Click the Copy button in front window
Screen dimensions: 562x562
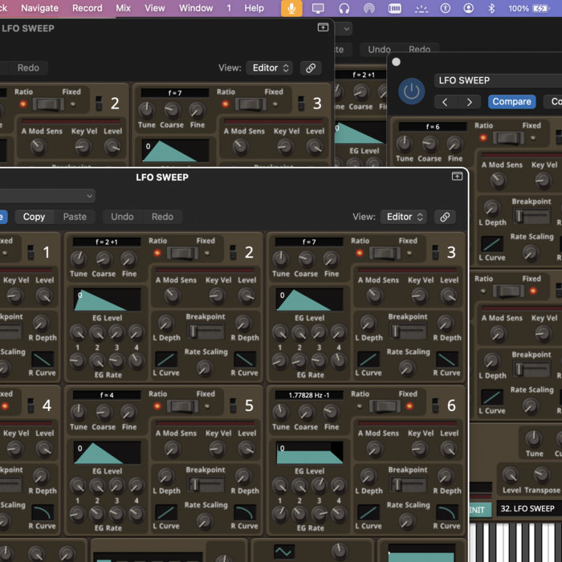34,217
